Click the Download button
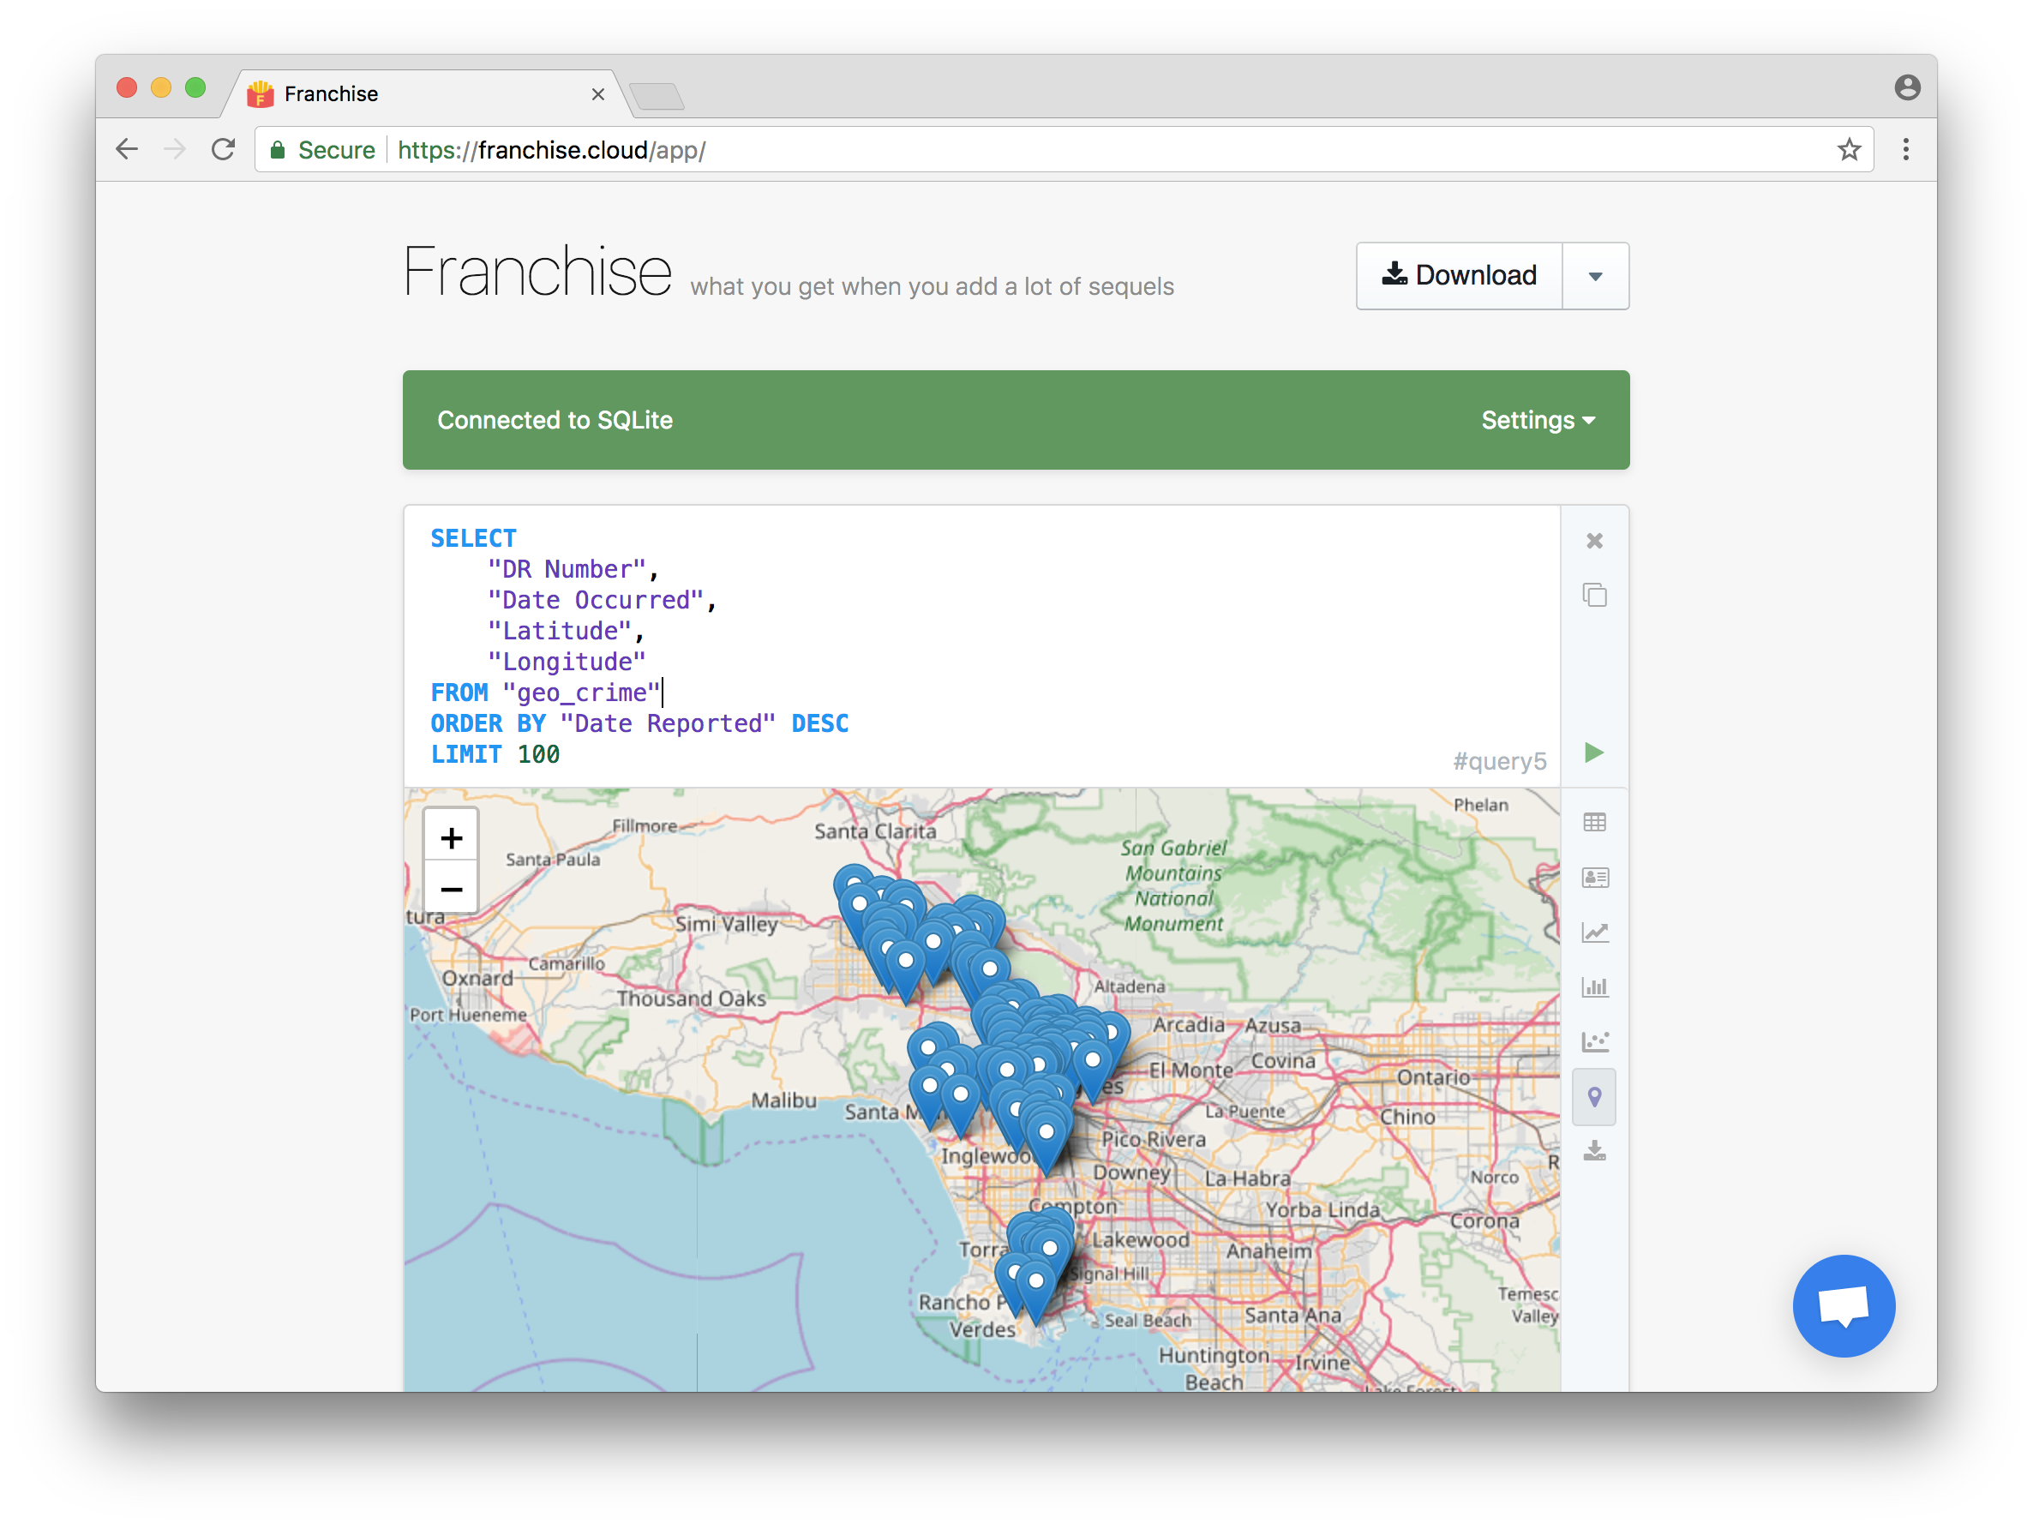This screenshot has width=2033, height=1529. 1460,276
